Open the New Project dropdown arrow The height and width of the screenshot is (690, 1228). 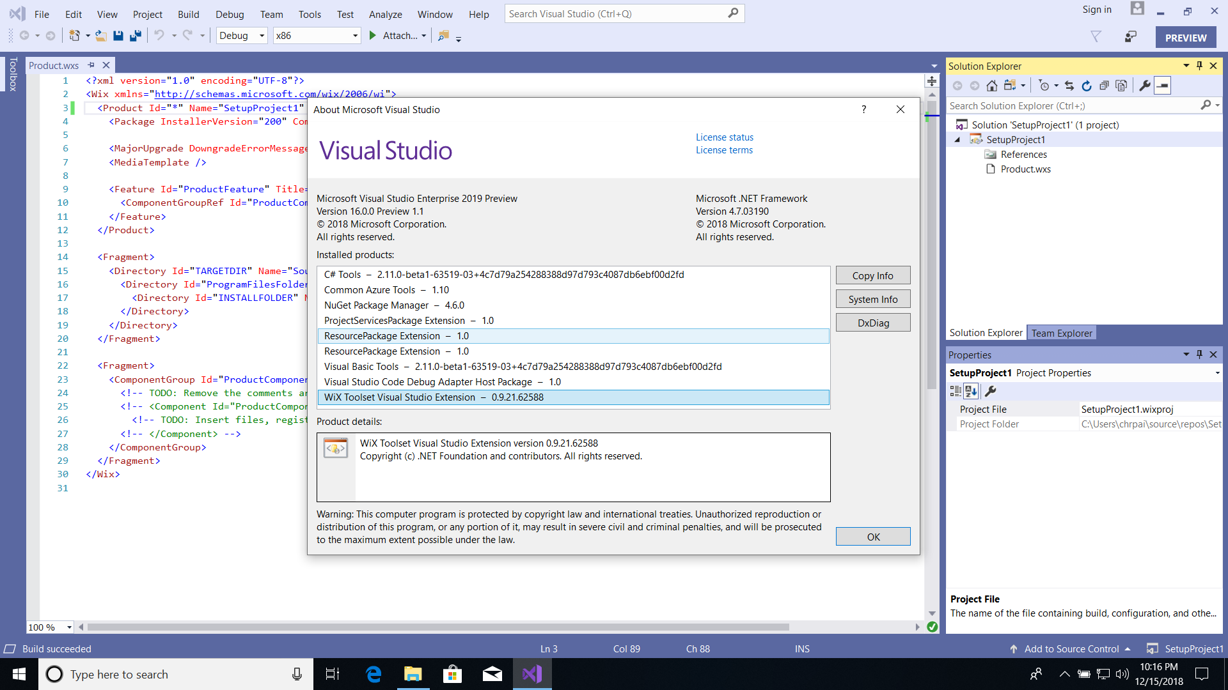coord(88,36)
